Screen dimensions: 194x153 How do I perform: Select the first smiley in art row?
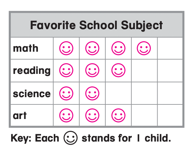click(66, 115)
